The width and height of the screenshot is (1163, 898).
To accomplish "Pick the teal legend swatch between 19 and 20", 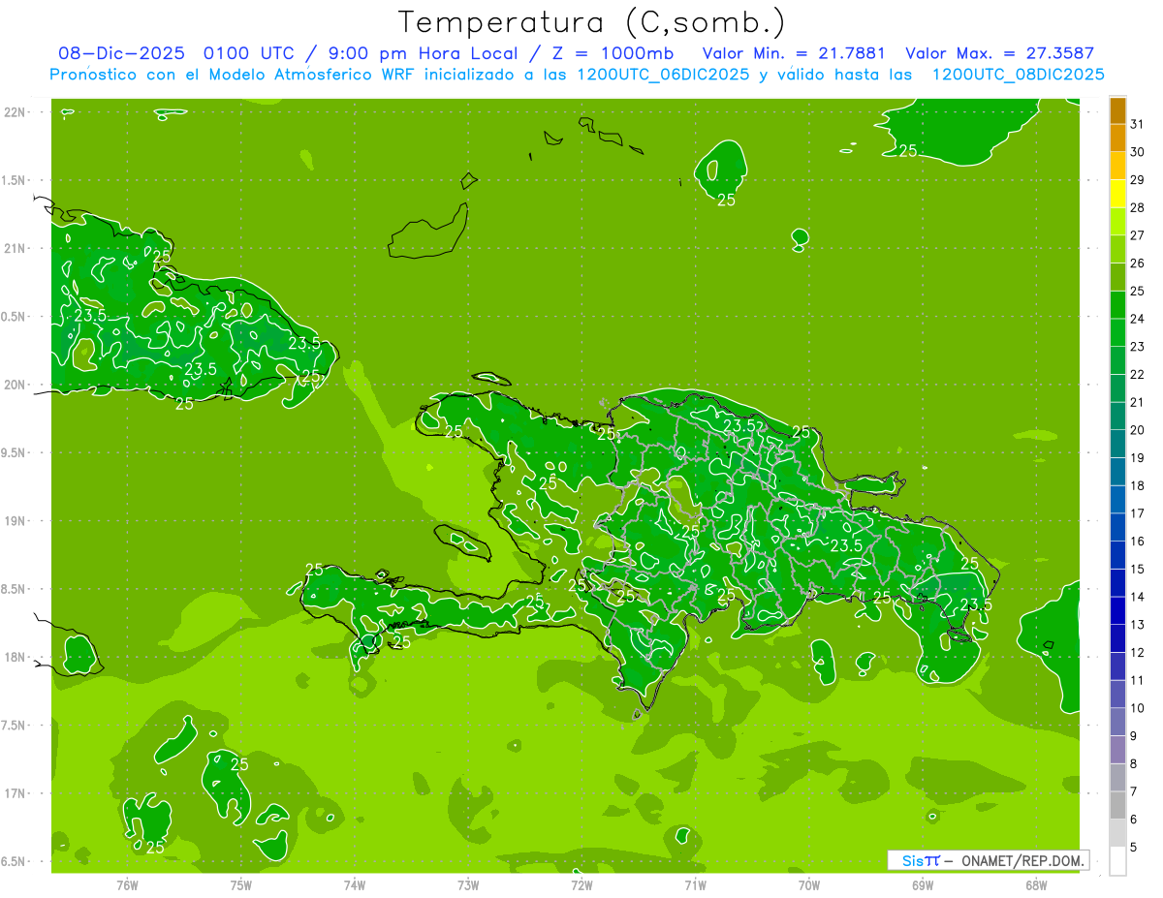I will point(1117,444).
